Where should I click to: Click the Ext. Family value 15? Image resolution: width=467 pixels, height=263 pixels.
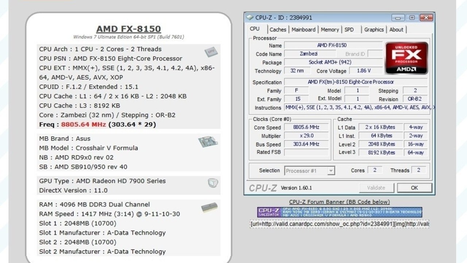tap(298, 99)
